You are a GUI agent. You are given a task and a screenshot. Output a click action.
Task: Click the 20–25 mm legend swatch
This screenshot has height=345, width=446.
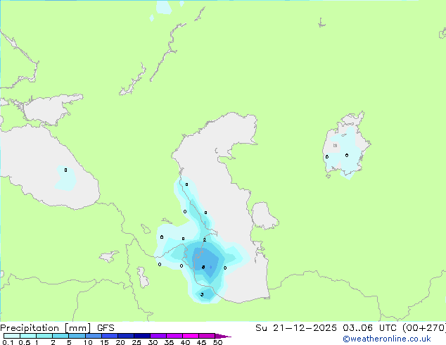125,336
